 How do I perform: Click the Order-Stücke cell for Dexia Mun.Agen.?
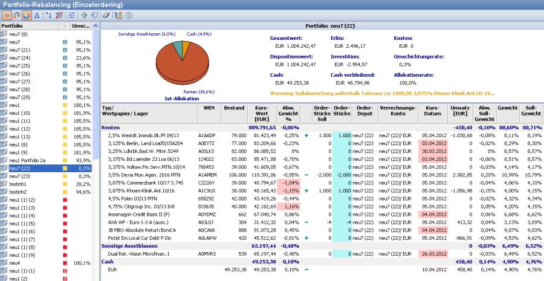[342, 174]
